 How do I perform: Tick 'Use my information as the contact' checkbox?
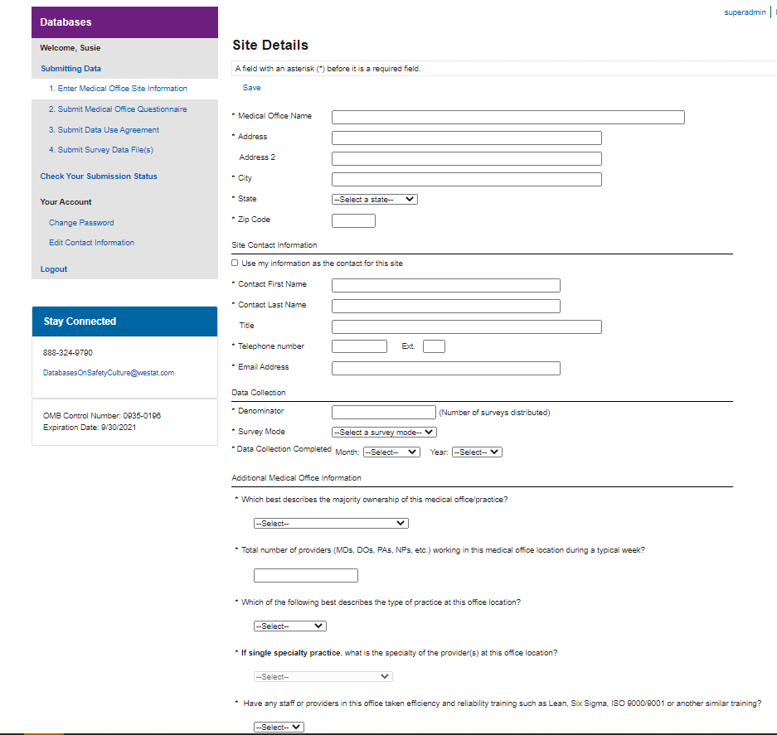(235, 263)
